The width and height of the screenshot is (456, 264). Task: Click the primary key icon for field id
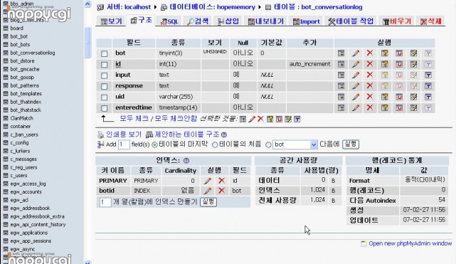(384, 64)
